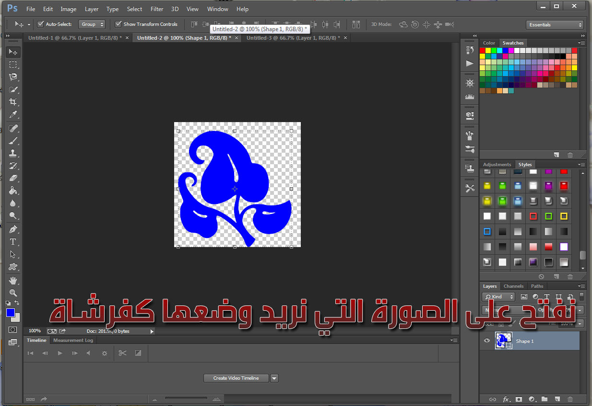Select the Hand tool
The height and width of the screenshot is (406, 592).
(x=13, y=280)
